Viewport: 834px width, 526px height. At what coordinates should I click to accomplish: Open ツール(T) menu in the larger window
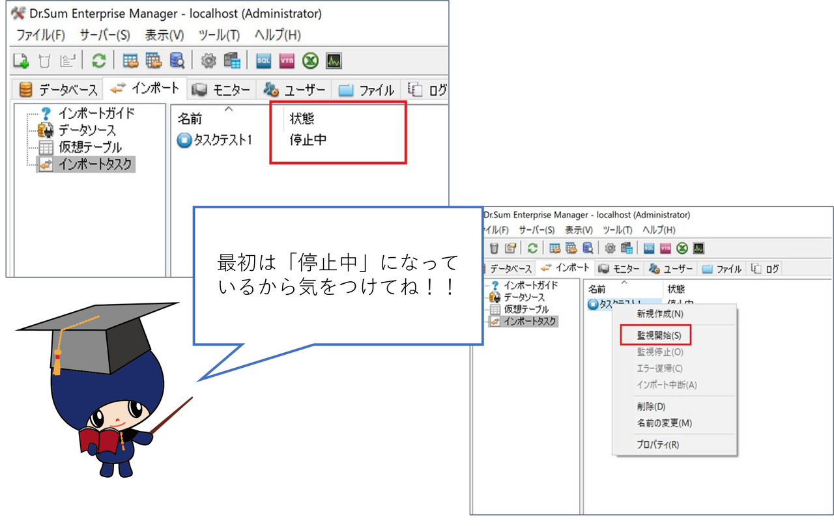[220, 35]
